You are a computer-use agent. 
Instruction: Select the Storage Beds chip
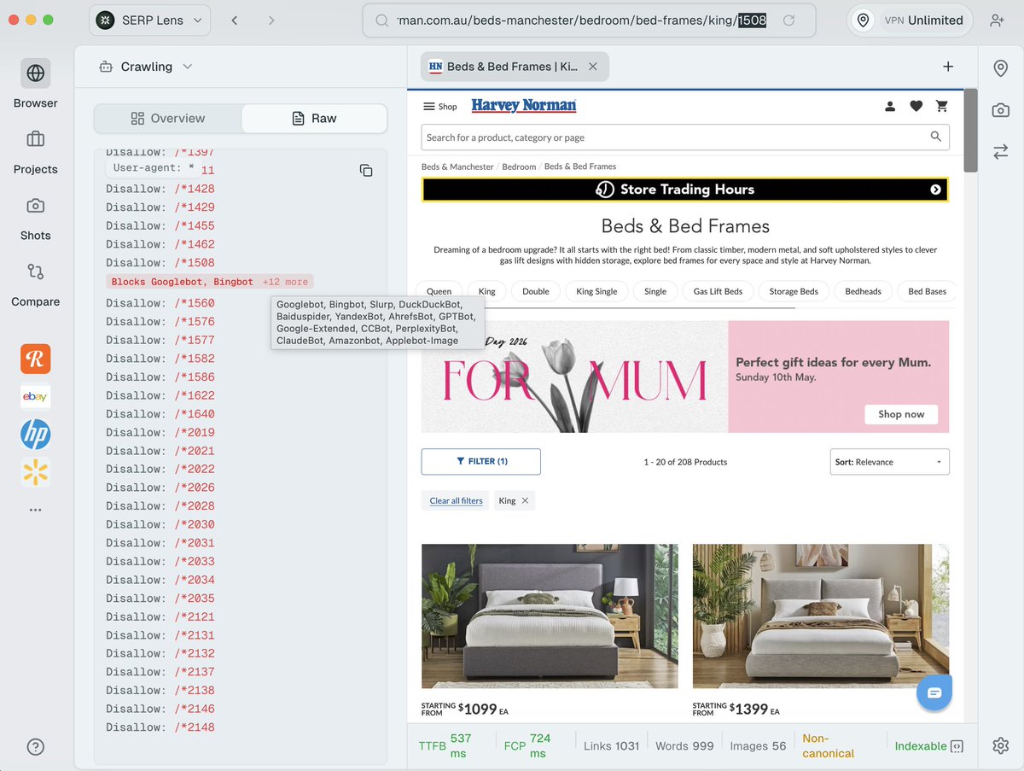click(x=794, y=291)
